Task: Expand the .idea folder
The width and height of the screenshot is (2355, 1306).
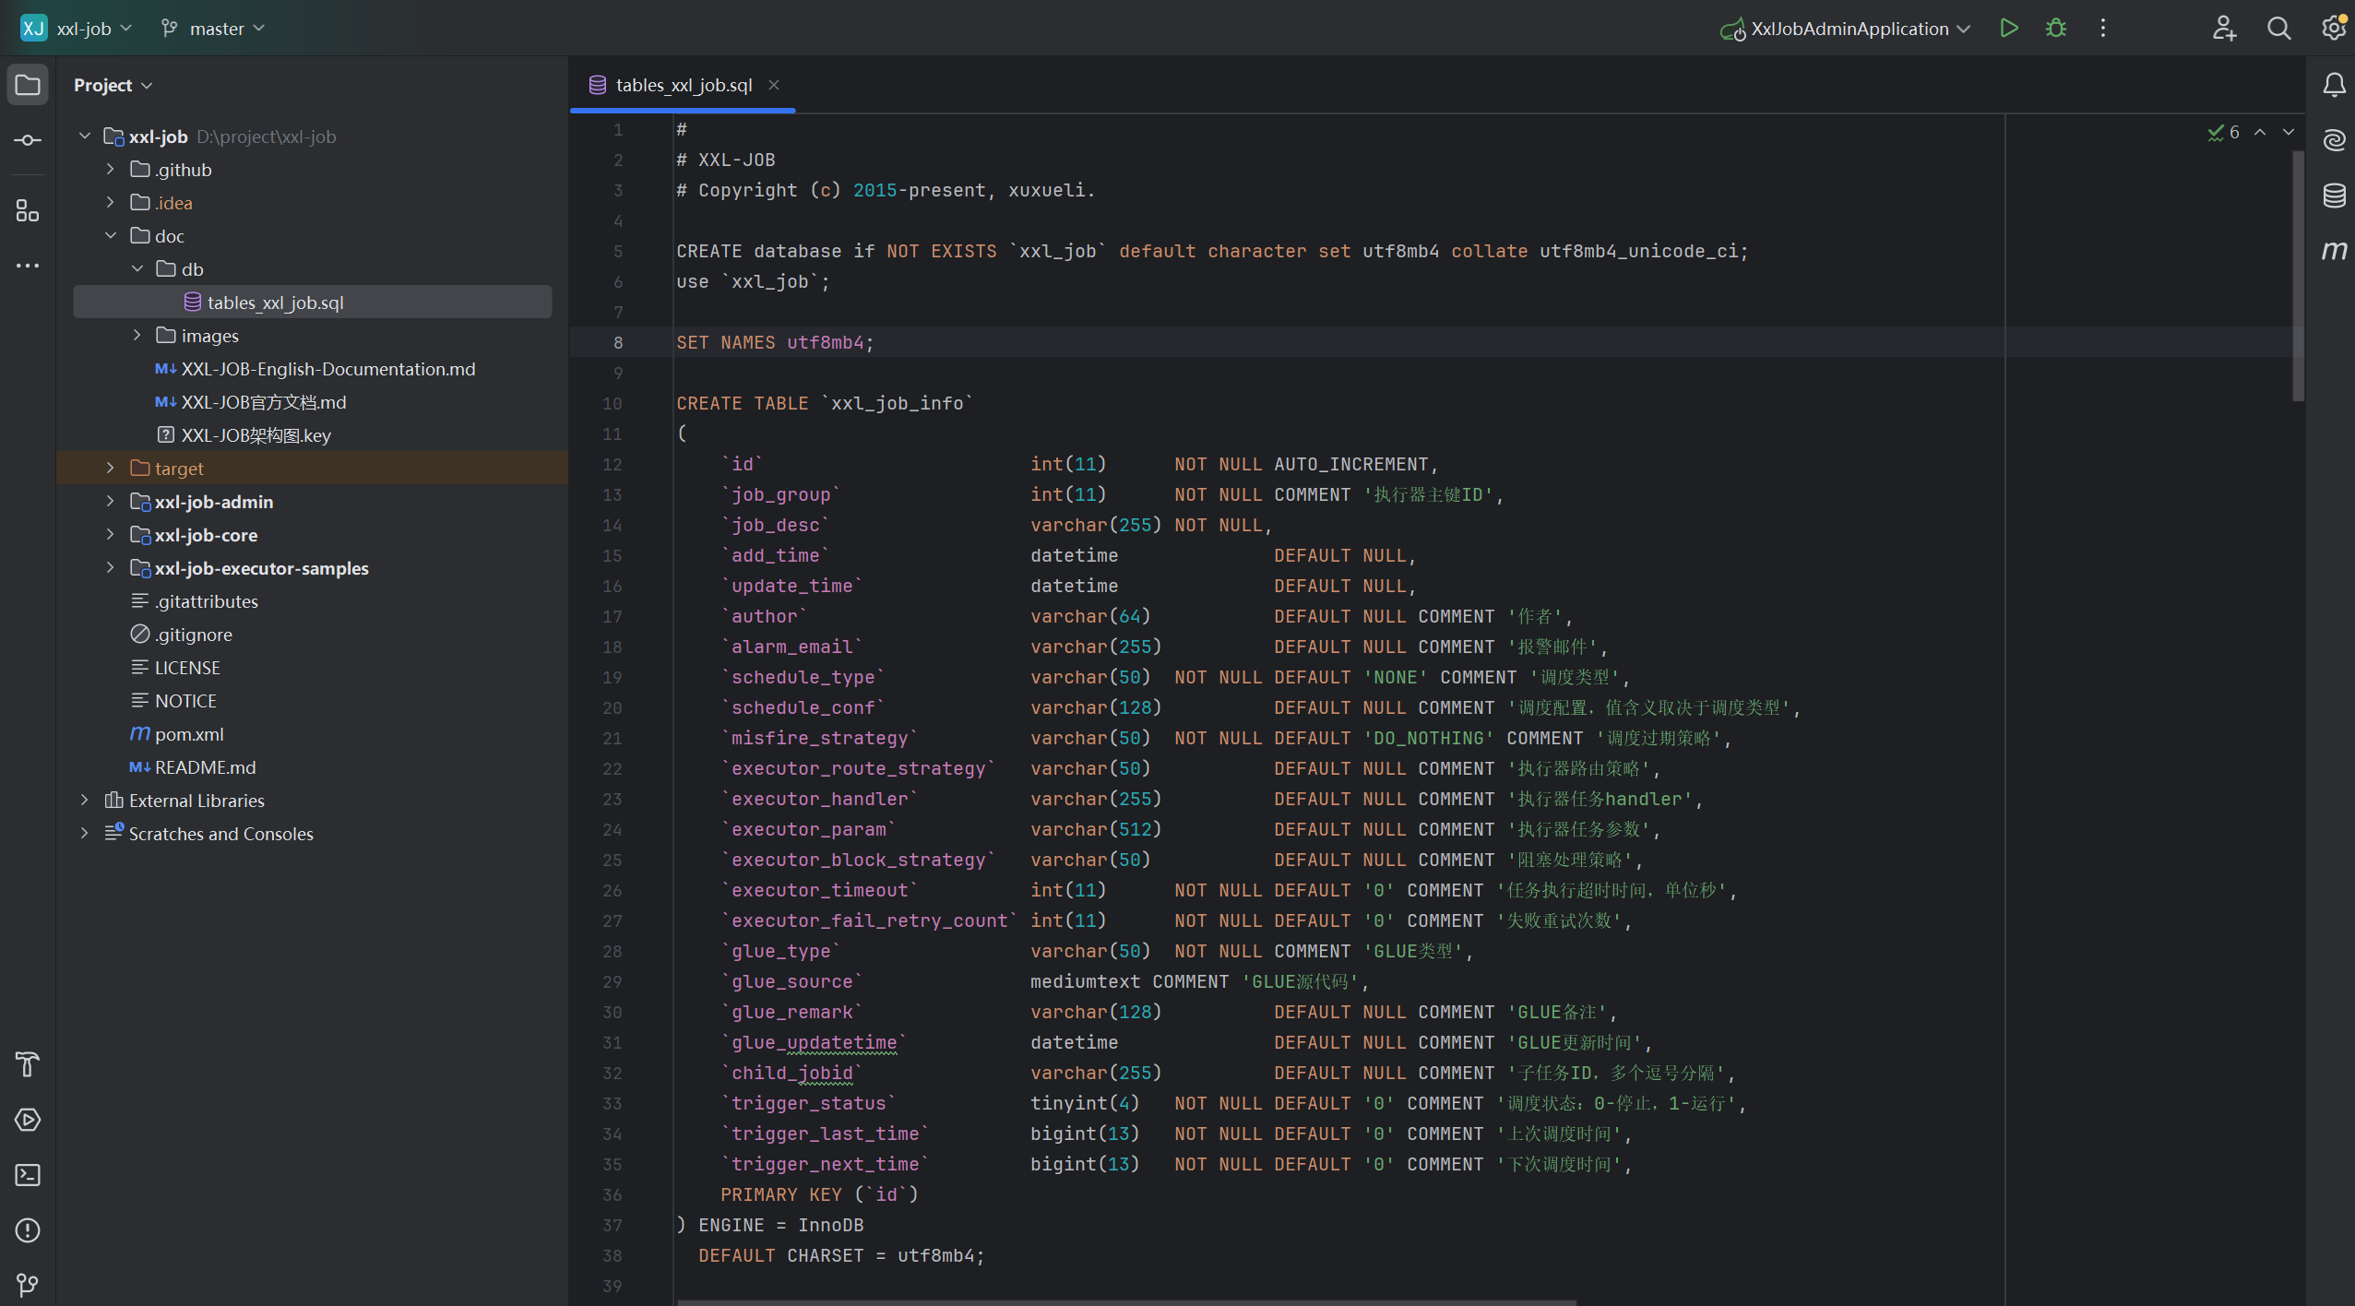Action: [x=111, y=202]
